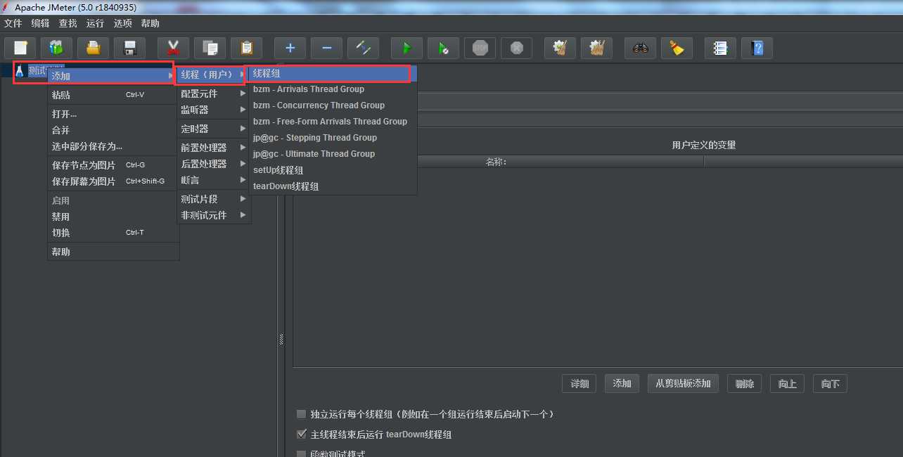Image resolution: width=903 pixels, height=457 pixels.
Task: Click the Expand All plus icon
Action: coord(290,48)
